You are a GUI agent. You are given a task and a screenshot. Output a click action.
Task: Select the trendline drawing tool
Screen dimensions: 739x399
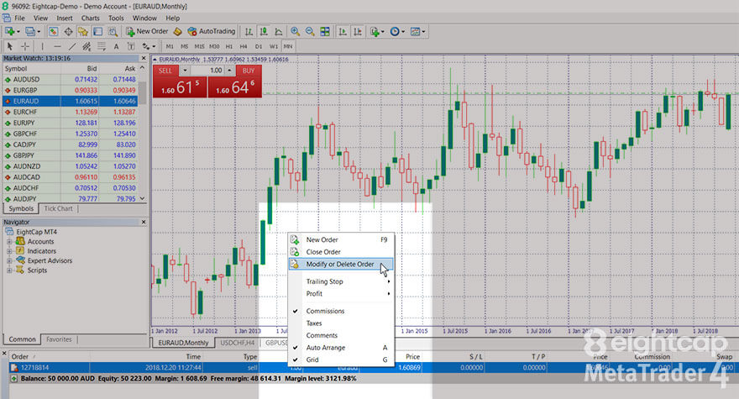point(72,46)
